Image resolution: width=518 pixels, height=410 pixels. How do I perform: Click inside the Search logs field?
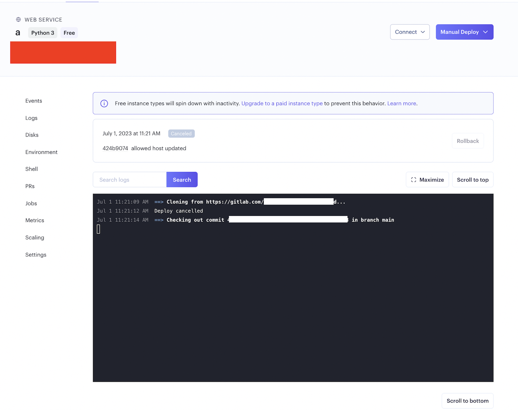[130, 180]
